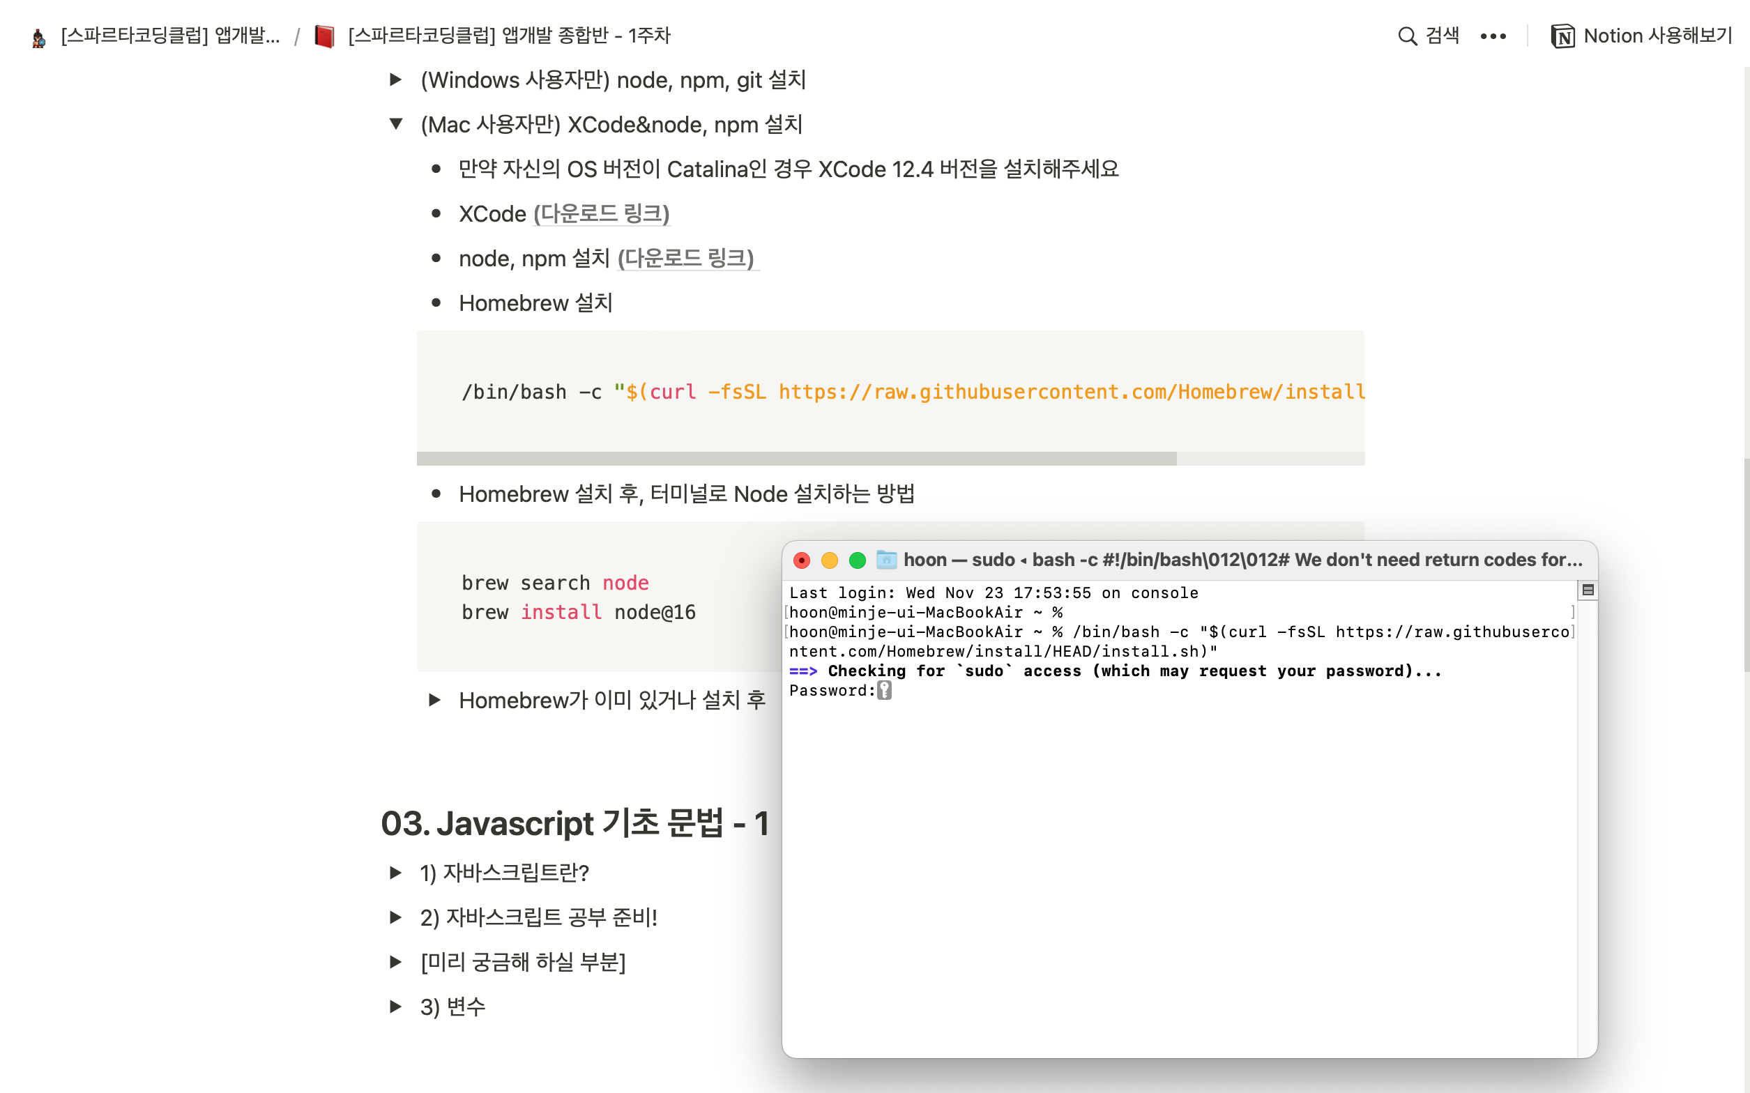Open the XCode 다운로드 링크
1750x1093 pixels.
(602, 214)
